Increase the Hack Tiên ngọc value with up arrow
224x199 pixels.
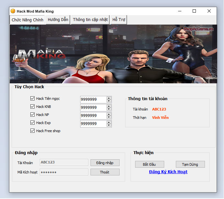tap(109, 98)
